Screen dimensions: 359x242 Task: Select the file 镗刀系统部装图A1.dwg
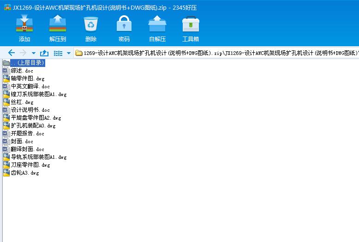pyautogui.click(x=39, y=94)
